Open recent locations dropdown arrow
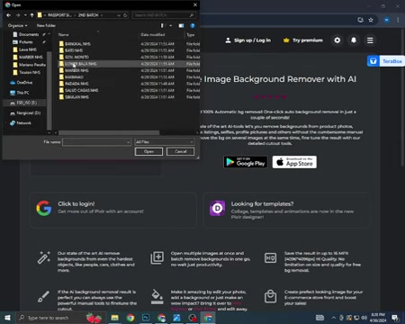 [25, 15]
